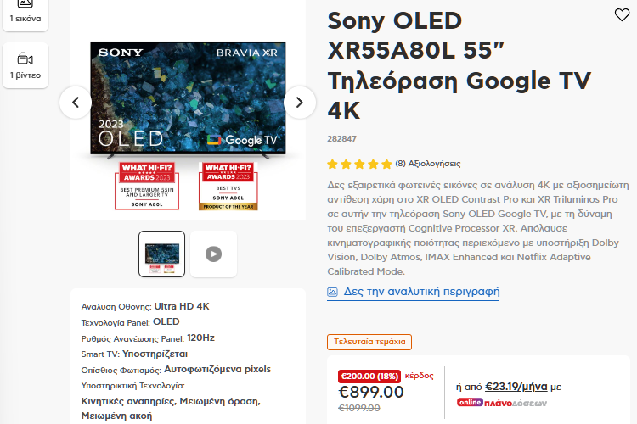Click the "Best TVs" Product of the Year badge
The image size is (637, 424).
tap(228, 186)
